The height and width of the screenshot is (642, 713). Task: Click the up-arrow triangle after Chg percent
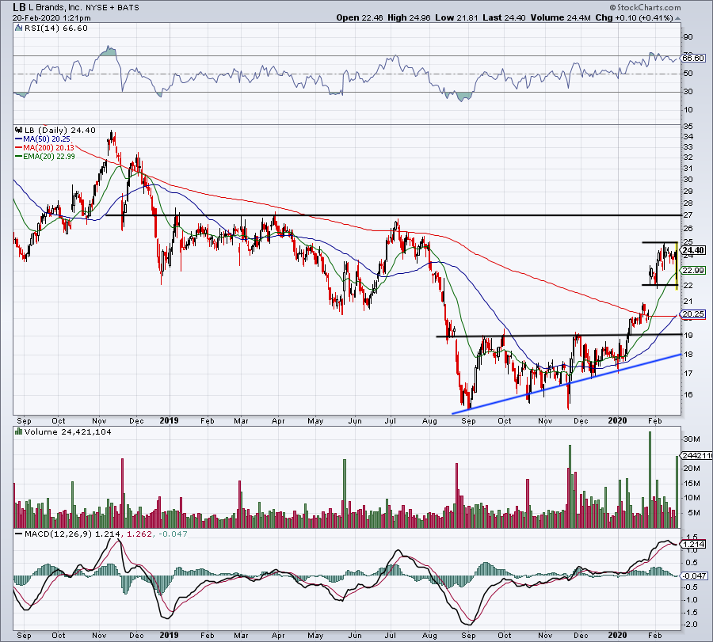678,19
